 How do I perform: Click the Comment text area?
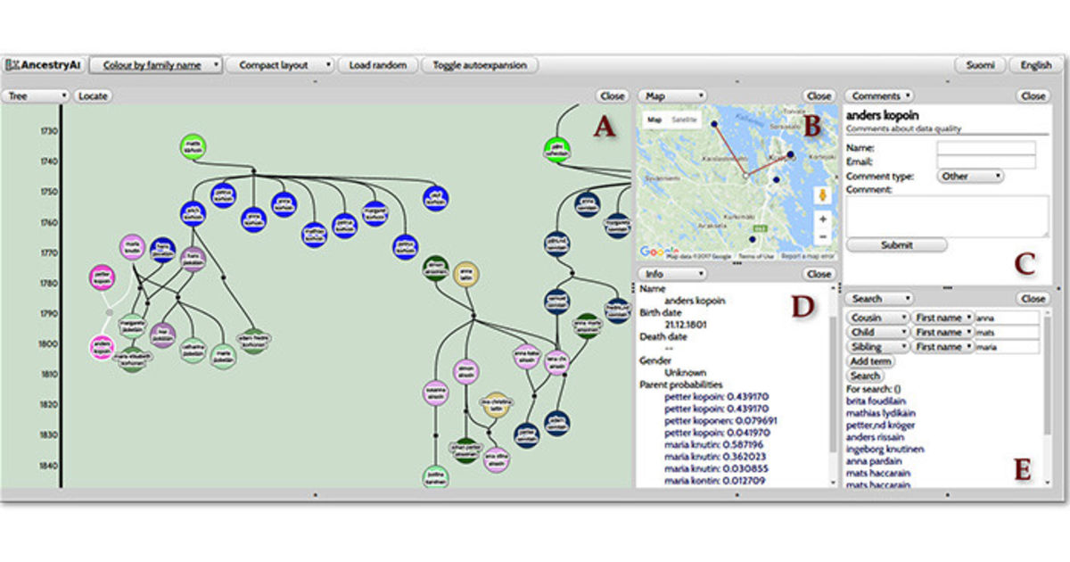[x=948, y=216]
